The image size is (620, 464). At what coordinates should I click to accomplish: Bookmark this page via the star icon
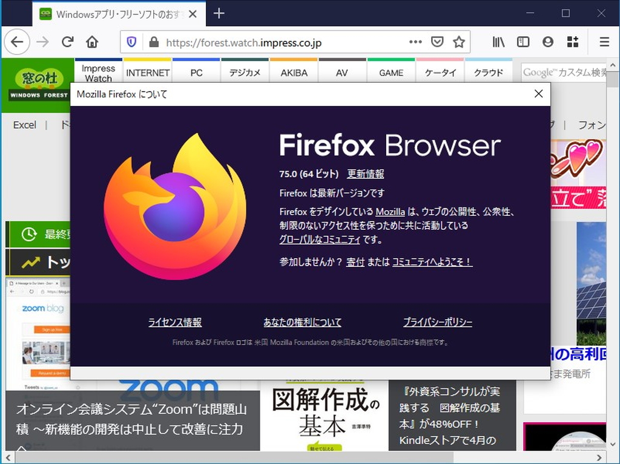tap(459, 42)
